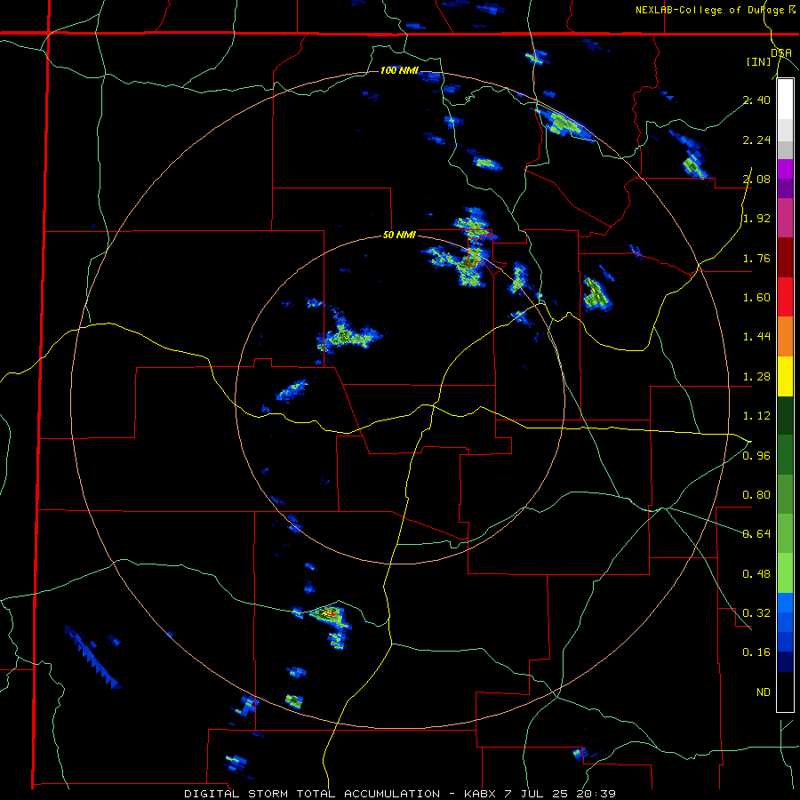800x800 pixels.
Task: Select the 1.76 legend value
Action: click(756, 258)
